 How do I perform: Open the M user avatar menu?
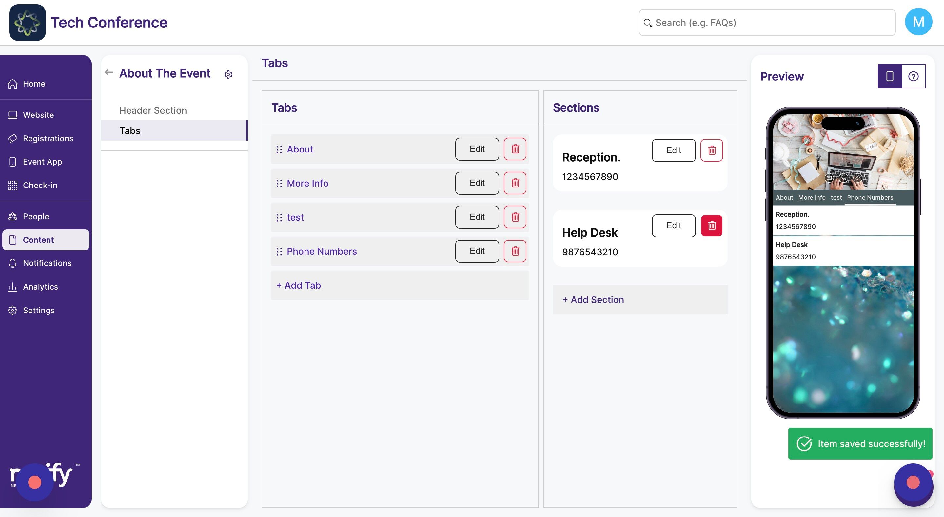coord(918,22)
